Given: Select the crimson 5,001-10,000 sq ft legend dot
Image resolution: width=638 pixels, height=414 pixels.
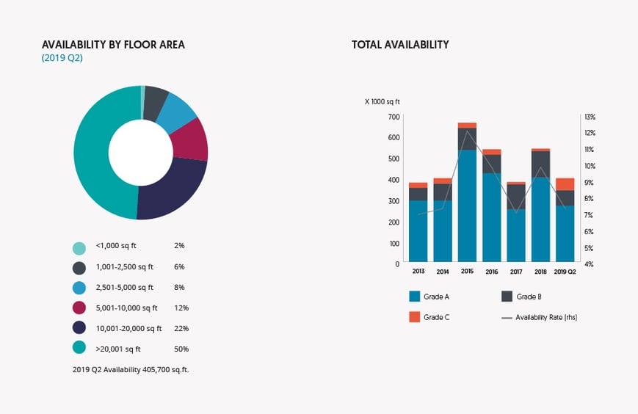Looking at the screenshot, I should tap(79, 308).
